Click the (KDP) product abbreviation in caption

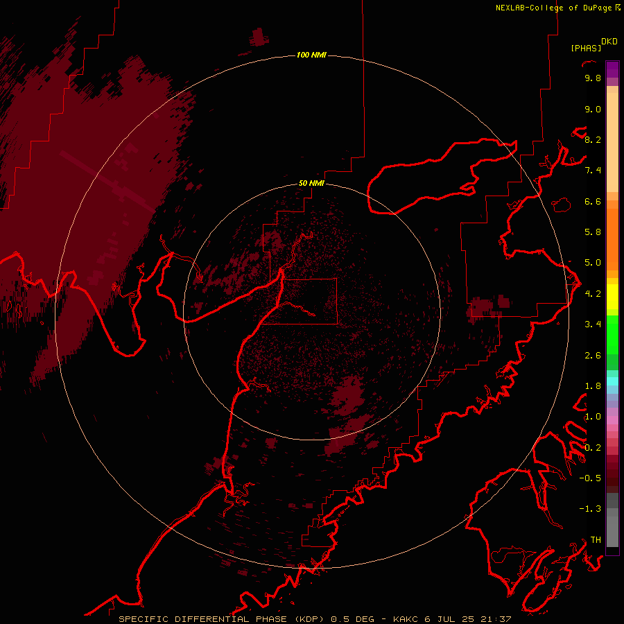[x=309, y=619]
